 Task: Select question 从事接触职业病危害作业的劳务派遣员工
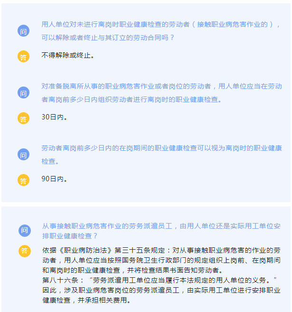pyautogui.click(x=161, y=226)
